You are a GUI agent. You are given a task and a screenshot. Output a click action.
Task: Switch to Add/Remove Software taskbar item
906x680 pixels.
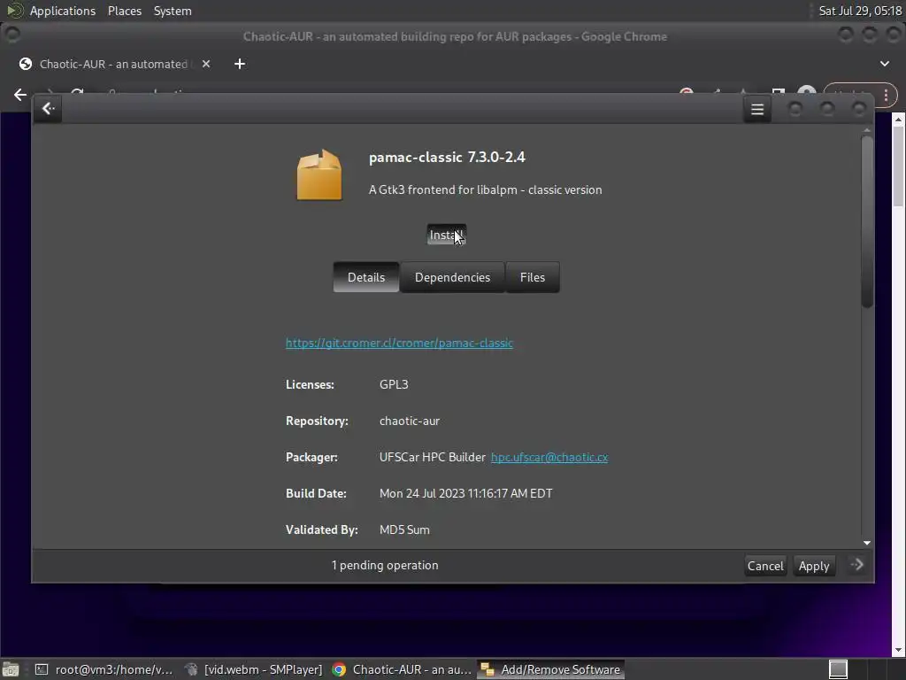pos(550,669)
